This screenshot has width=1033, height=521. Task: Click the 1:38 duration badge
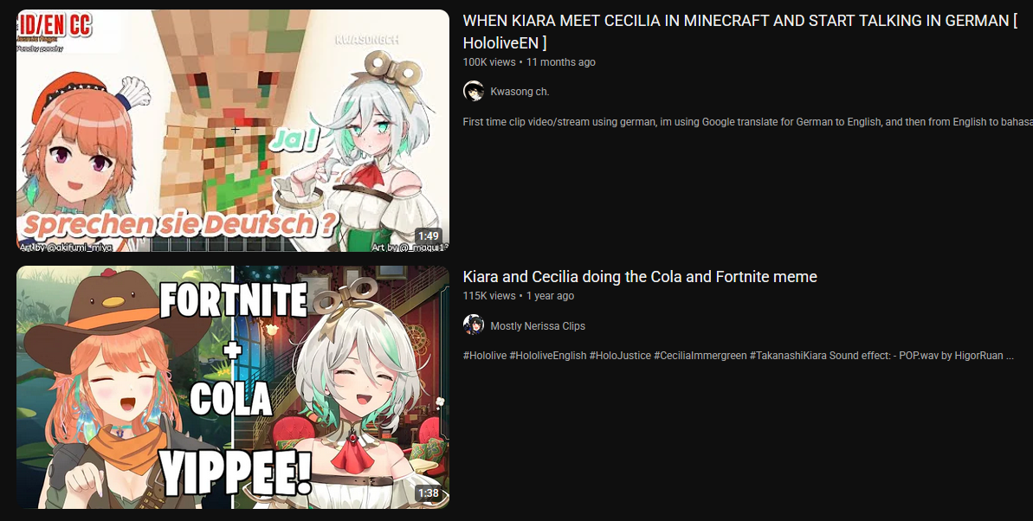pyautogui.click(x=429, y=492)
